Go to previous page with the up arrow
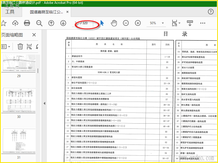The image size is (218, 163). [51, 23]
